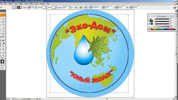Screen dimensions: 178x100
Task: Select the Direct Selection tool
Action: [x=3, y=19]
